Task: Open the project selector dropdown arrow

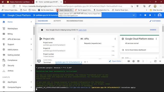Action: (x=134, y=15)
